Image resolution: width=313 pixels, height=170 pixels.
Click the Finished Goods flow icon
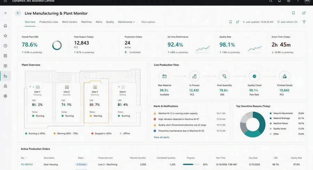point(284,76)
